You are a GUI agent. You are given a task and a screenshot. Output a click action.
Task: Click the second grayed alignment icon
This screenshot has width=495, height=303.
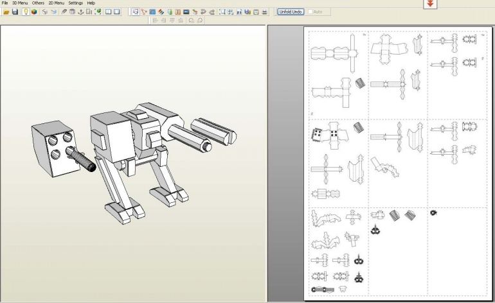coord(163,21)
